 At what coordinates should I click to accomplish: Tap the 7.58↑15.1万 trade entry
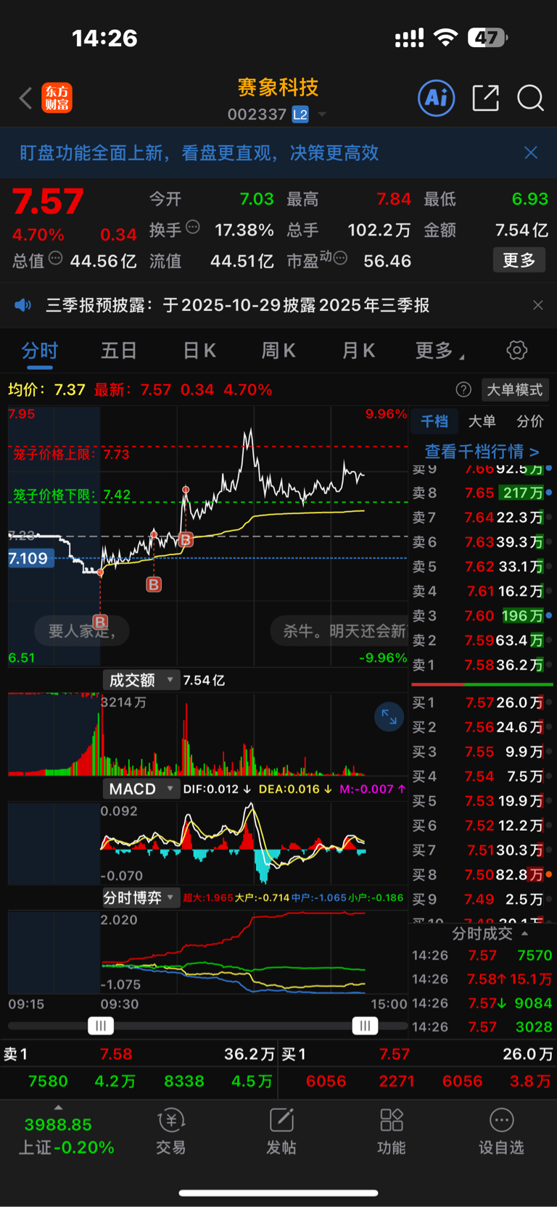pos(482,979)
